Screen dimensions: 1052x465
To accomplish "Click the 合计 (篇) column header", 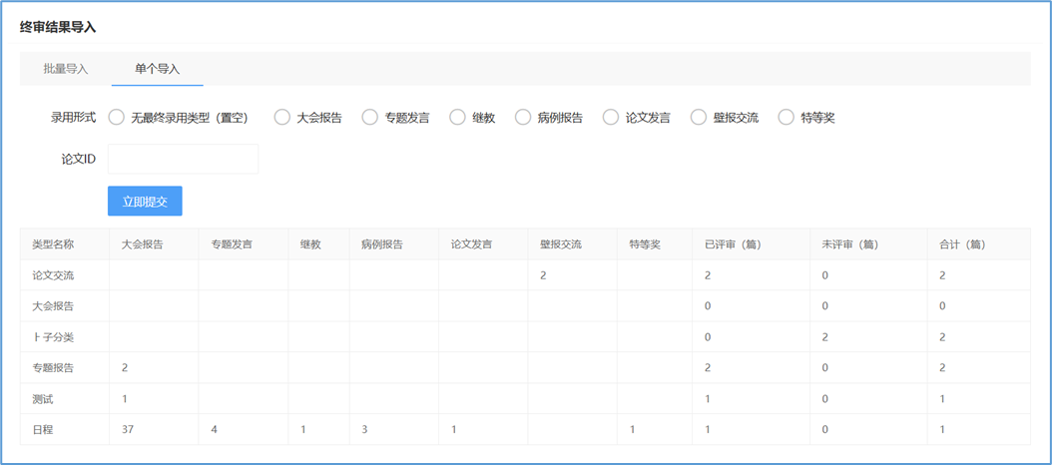I will click(x=962, y=244).
